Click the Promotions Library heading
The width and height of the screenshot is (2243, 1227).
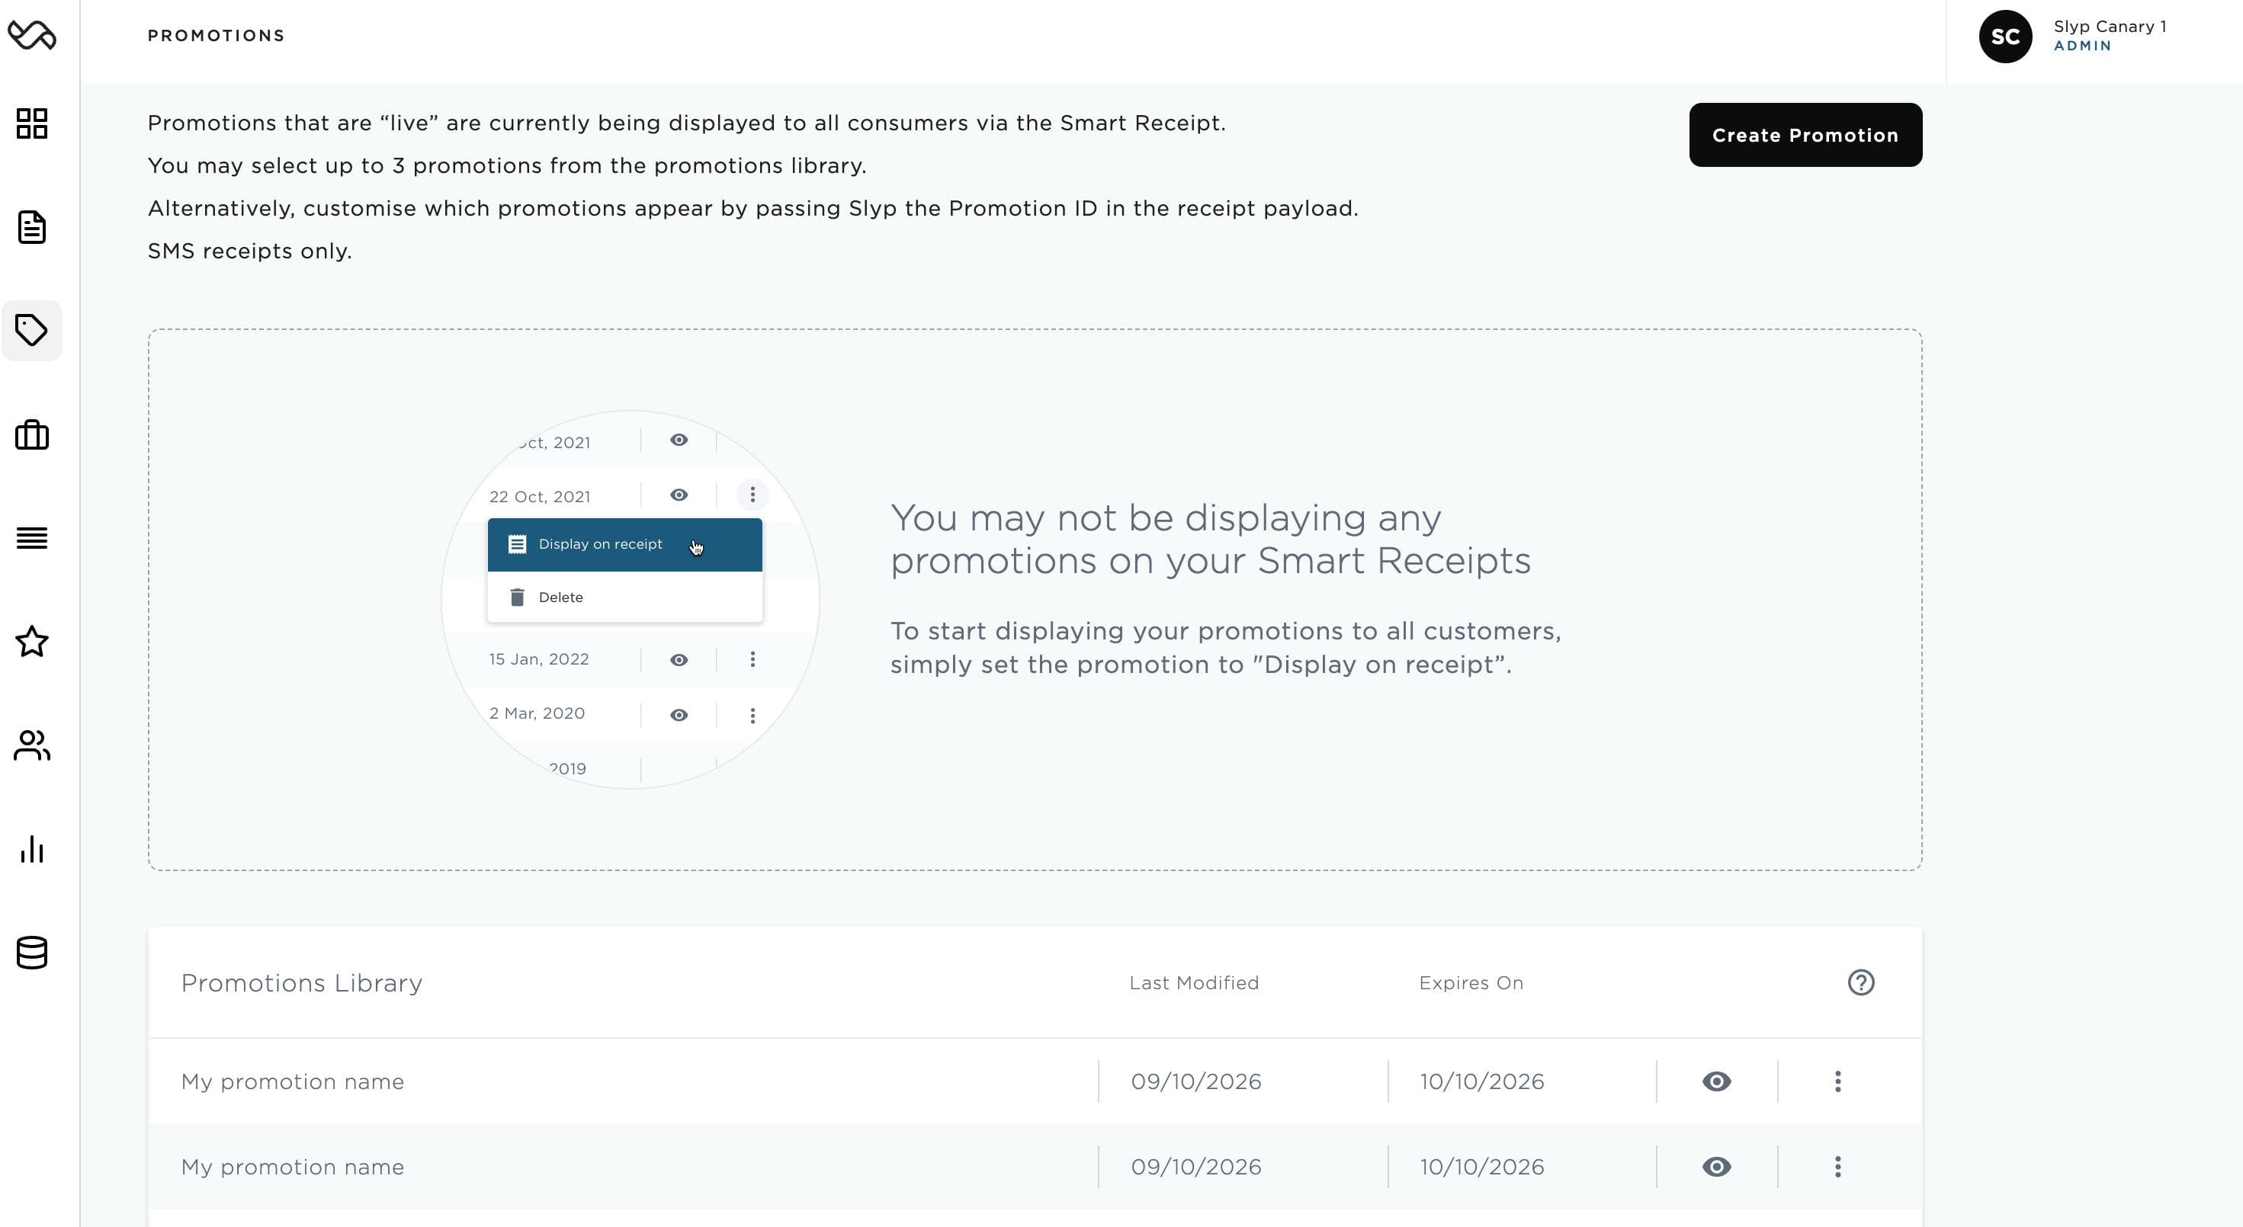(x=301, y=982)
